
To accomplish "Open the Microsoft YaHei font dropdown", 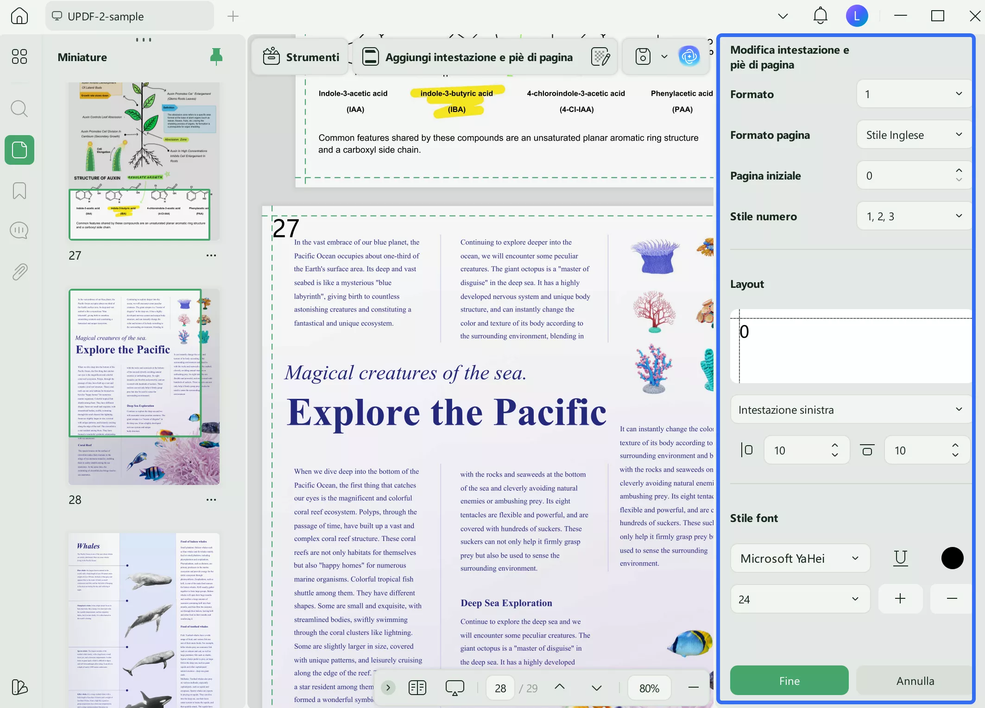I will [x=800, y=558].
